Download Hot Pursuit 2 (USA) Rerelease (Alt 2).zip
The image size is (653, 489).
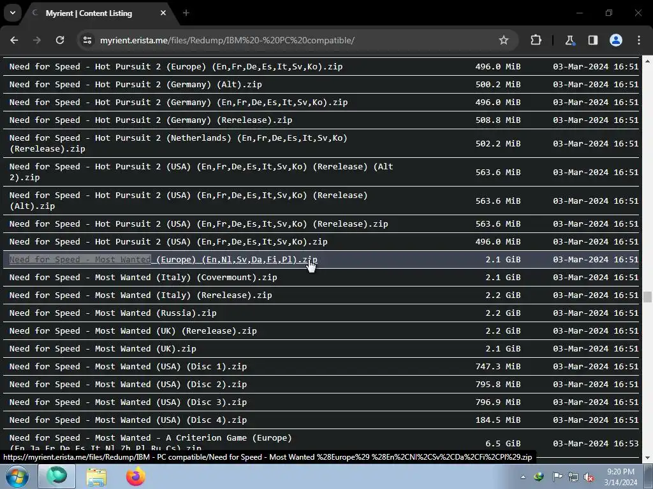[x=201, y=172]
